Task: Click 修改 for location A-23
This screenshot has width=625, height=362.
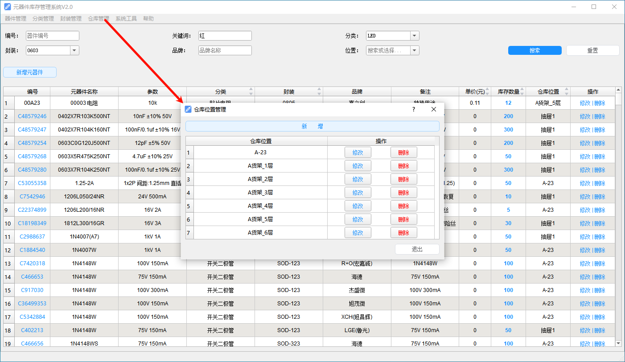Action: tap(358, 152)
